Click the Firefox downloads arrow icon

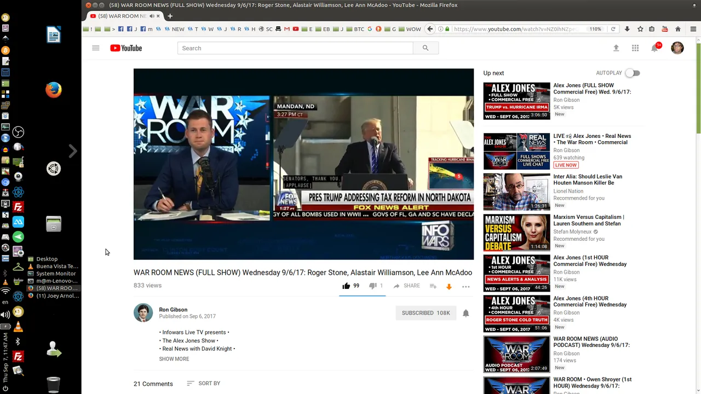tap(627, 29)
